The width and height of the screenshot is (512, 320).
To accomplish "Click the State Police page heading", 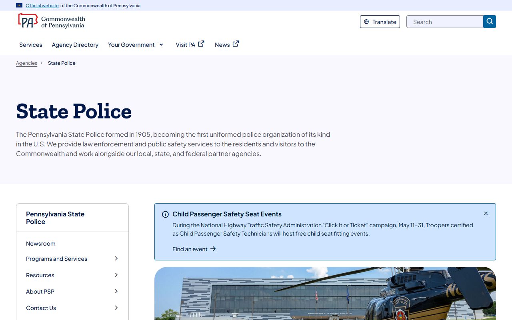I will click(74, 111).
